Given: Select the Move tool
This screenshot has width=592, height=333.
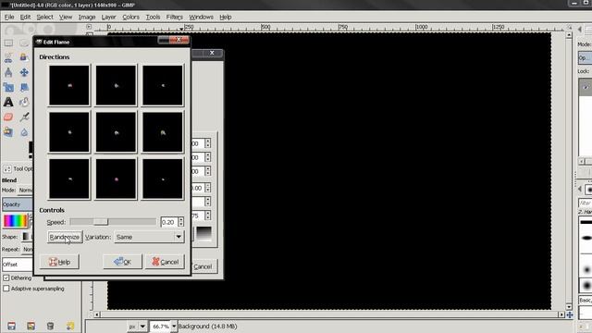Looking at the screenshot, I should [24, 72].
